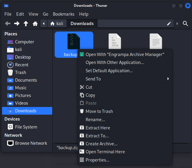The height and width of the screenshot is (168, 192).
Task: Open Music in the sidebar
Action: 27,88
